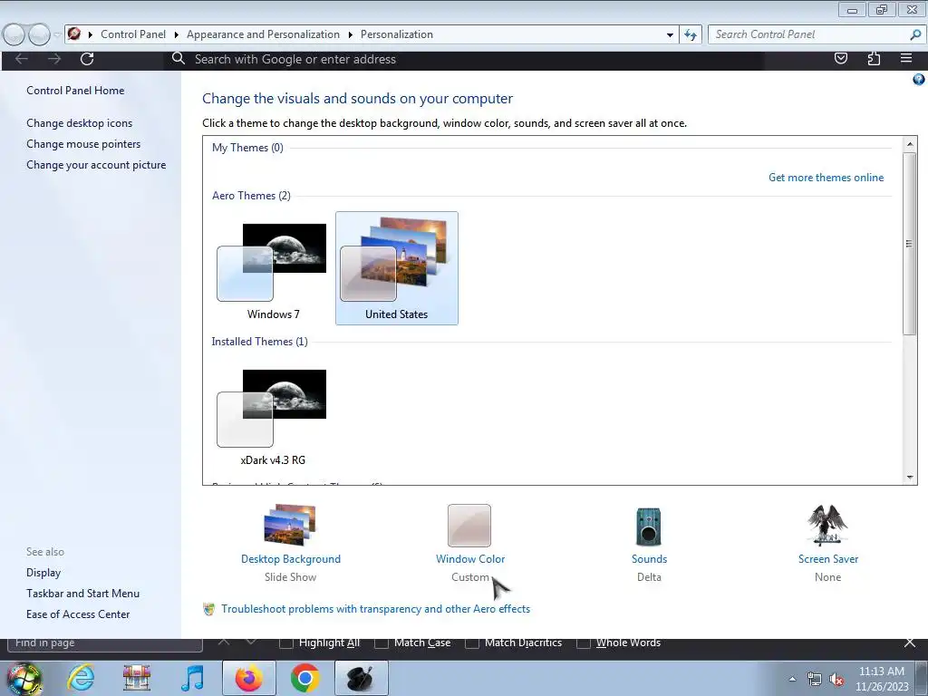Open Taskbar and Start Menu link

click(x=82, y=593)
